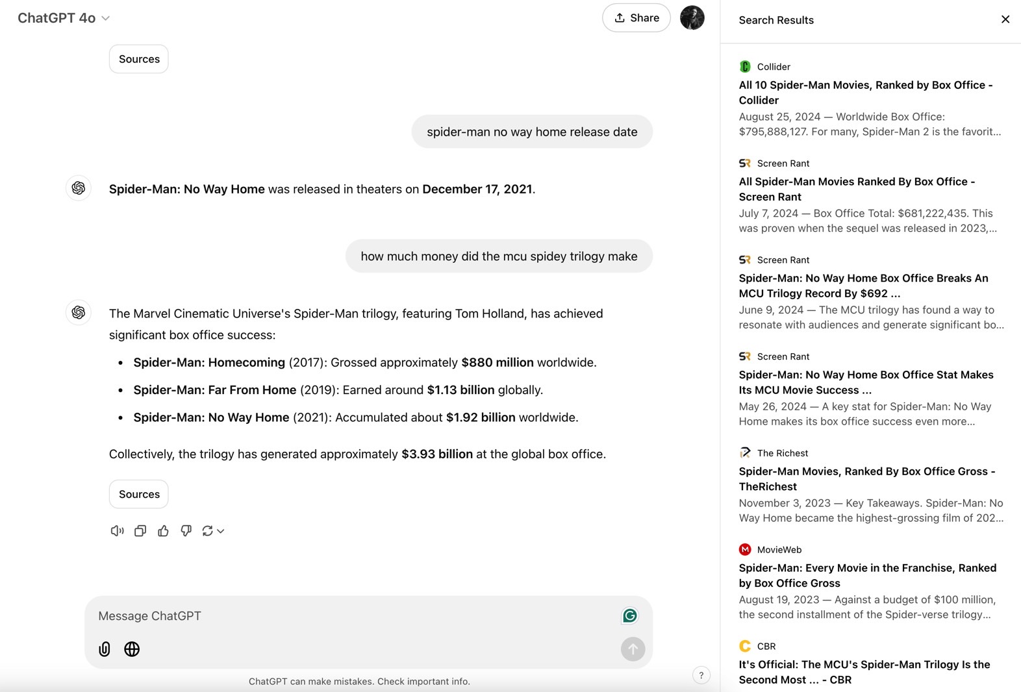Copy the response with the copy icon
The height and width of the screenshot is (692, 1021).
[140, 531]
